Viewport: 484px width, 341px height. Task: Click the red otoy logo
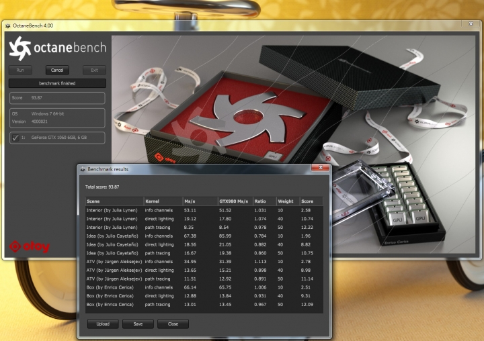30,246
